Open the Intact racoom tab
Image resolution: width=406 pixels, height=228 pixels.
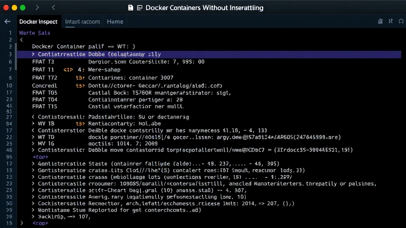click(82, 22)
